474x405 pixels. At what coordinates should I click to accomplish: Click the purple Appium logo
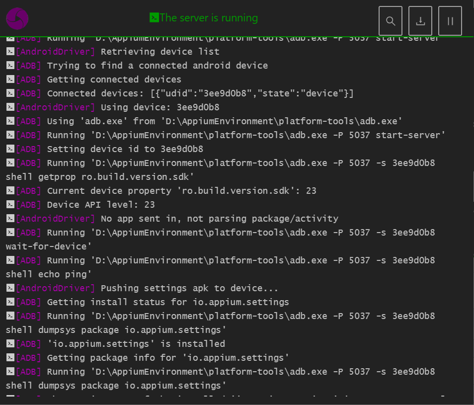click(17, 19)
